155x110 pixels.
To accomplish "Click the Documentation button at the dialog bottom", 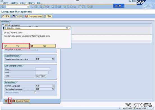I will pos(21,101).
